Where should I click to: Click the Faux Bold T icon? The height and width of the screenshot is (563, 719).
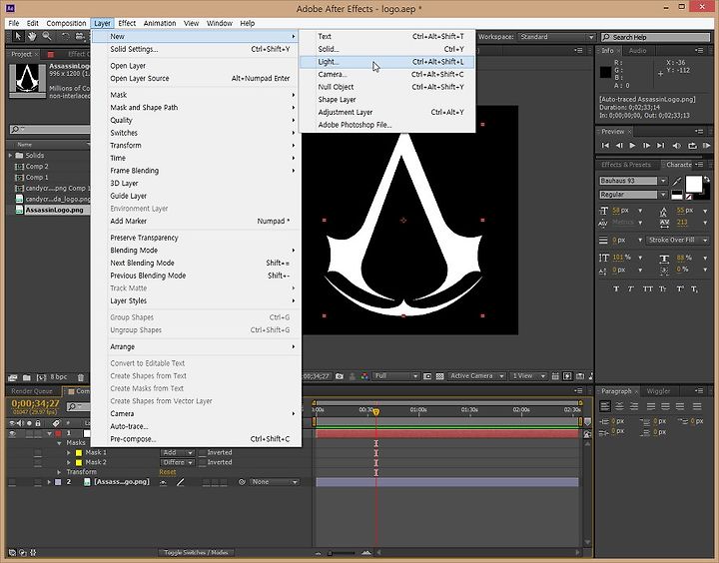pos(616,288)
